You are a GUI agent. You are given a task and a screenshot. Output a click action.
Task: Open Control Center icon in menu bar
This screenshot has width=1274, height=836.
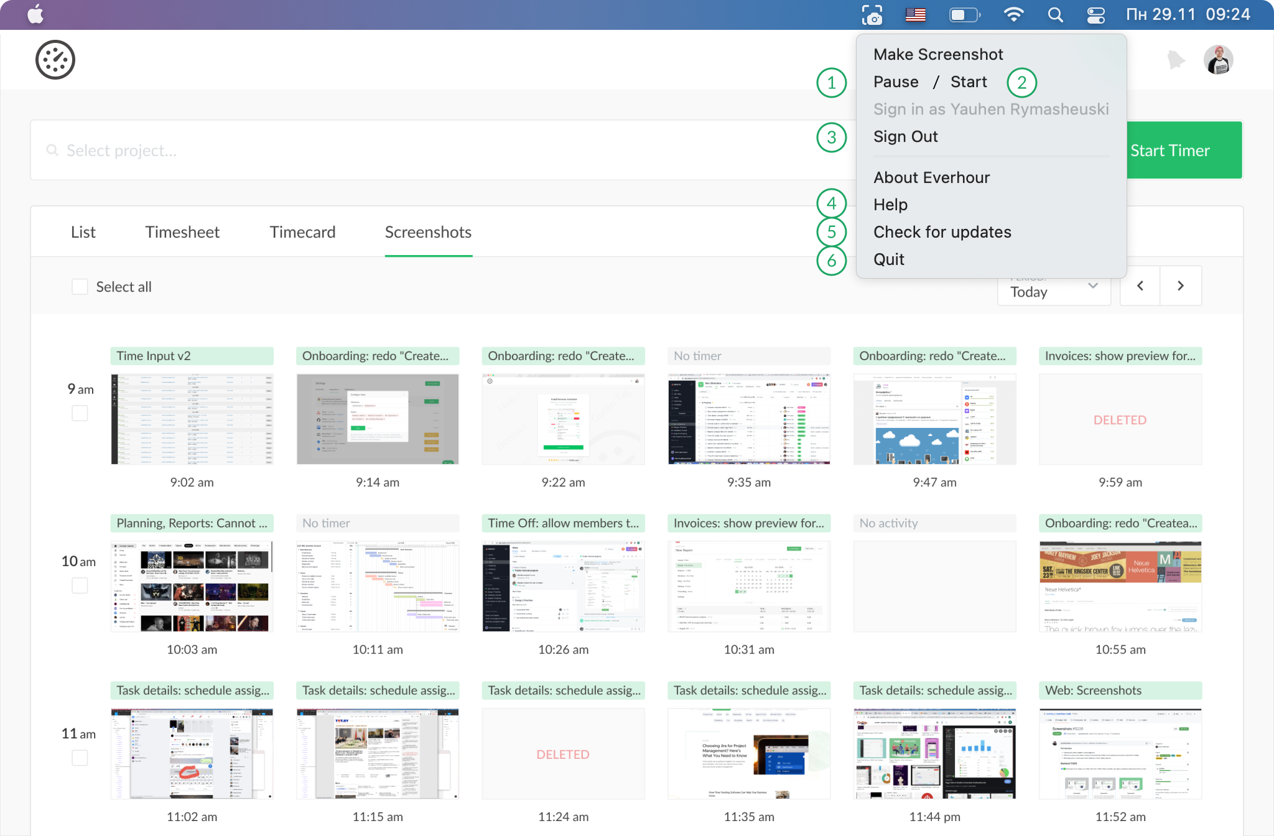pos(1096,14)
